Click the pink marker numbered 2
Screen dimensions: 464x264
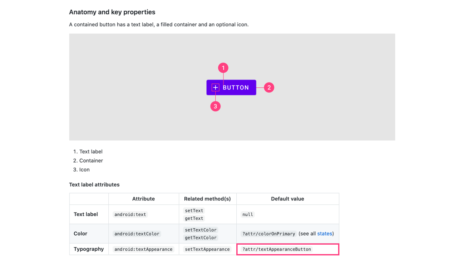pyautogui.click(x=269, y=88)
